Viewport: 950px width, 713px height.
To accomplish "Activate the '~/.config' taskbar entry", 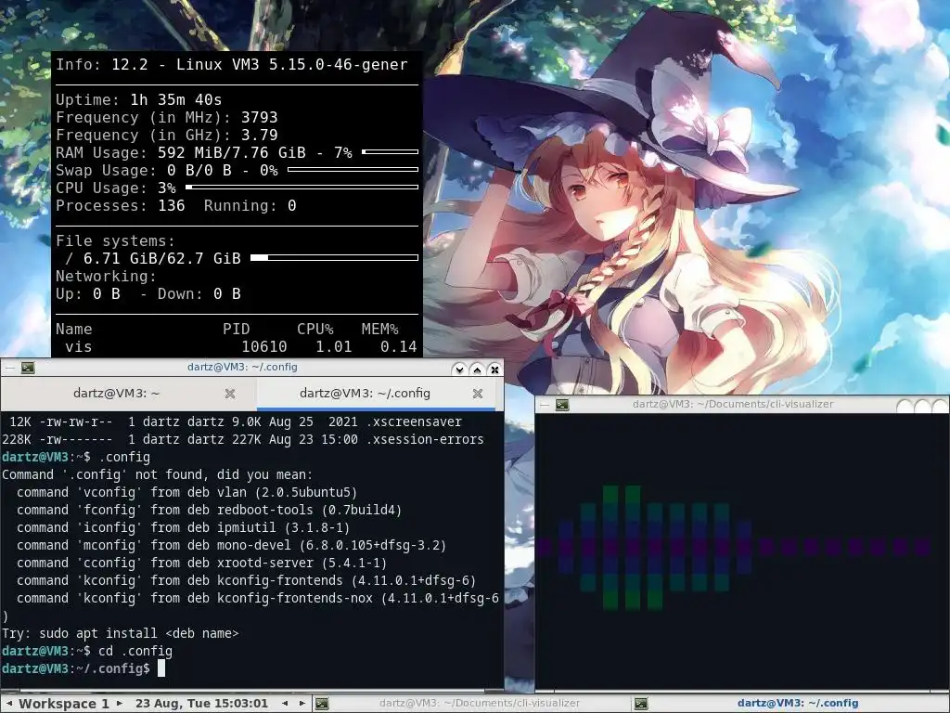I will click(x=790, y=704).
